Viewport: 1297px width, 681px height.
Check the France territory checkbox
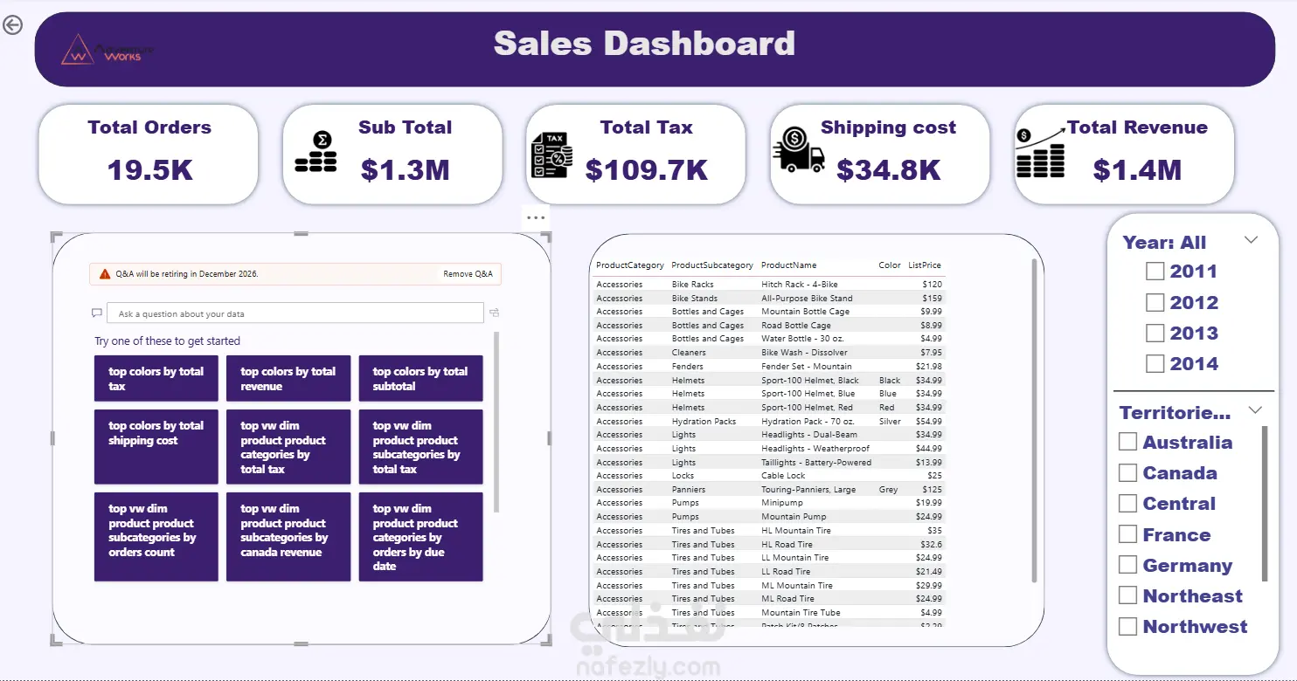coord(1128,535)
